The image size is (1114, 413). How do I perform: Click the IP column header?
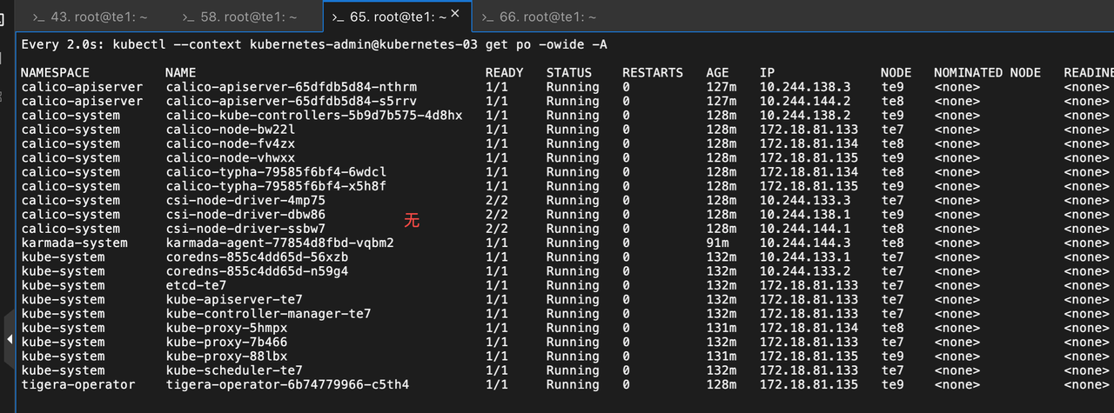point(767,73)
